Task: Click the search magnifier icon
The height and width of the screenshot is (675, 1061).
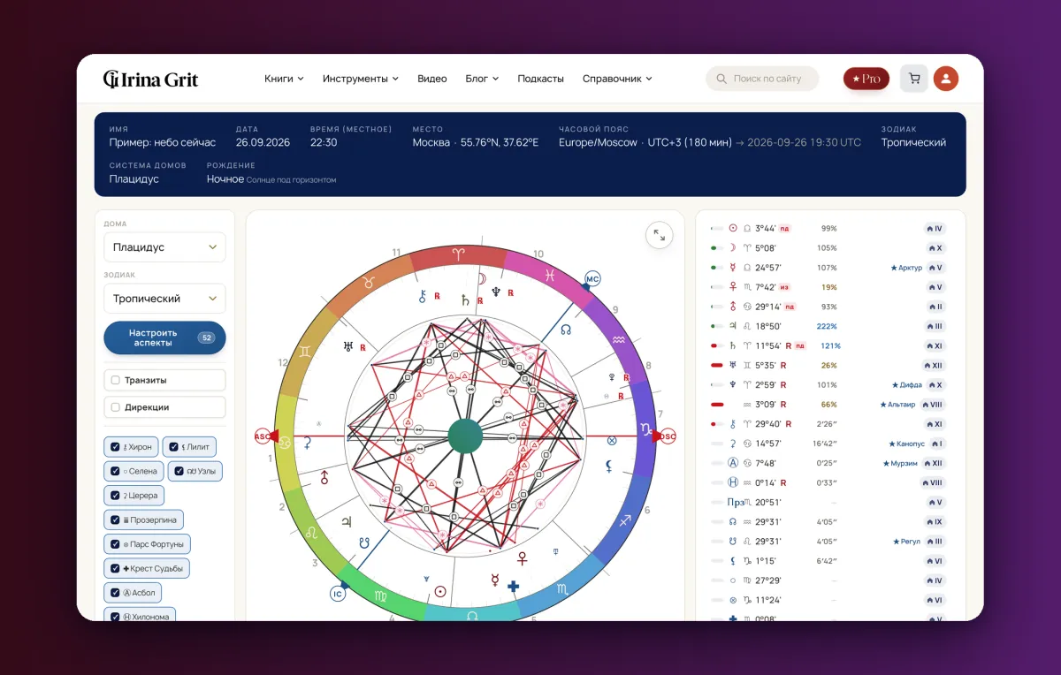Action: point(721,79)
